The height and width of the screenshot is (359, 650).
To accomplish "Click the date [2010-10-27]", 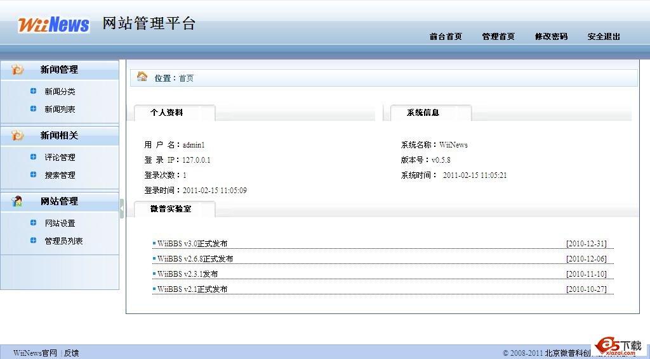I will coord(586,289).
